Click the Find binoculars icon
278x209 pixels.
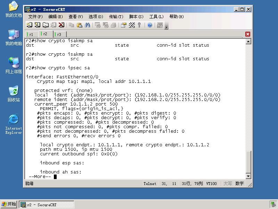(x=88, y=25)
